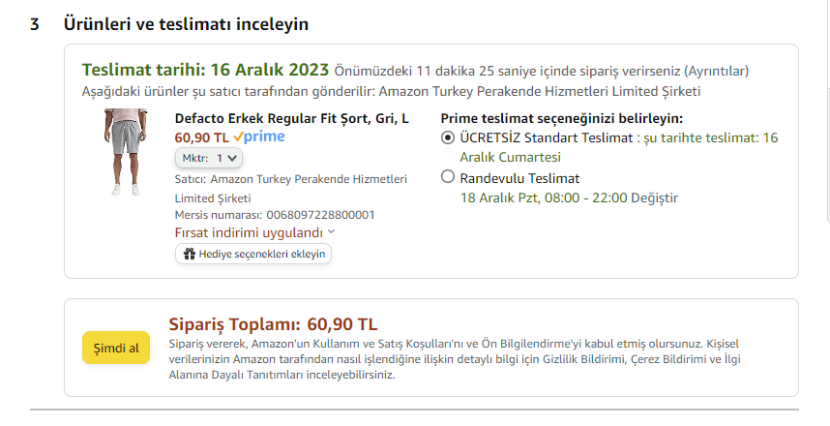
Task: Click the Mersis numarası value
Action: (318, 215)
